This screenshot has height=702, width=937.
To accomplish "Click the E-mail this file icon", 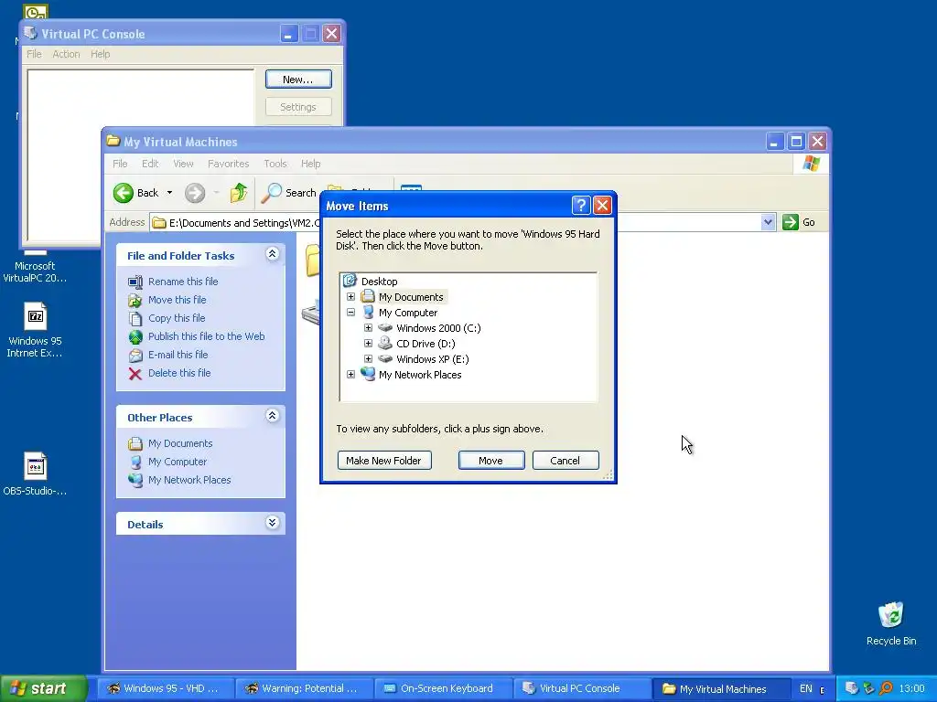I will pyautogui.click(x=135, y=356).
